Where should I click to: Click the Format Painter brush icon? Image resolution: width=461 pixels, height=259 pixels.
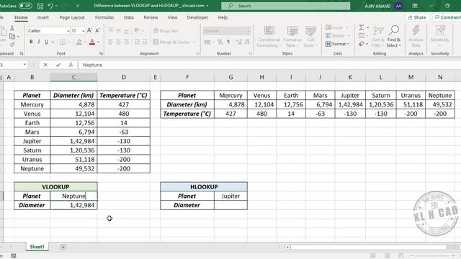click(x=12, y=45)
